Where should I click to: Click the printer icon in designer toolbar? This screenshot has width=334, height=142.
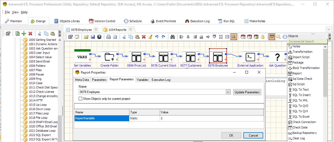point(108,37)
